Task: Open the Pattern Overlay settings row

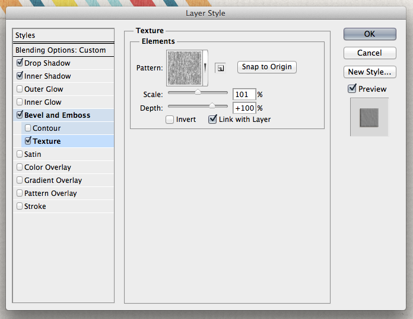Action: coord(63,194)
